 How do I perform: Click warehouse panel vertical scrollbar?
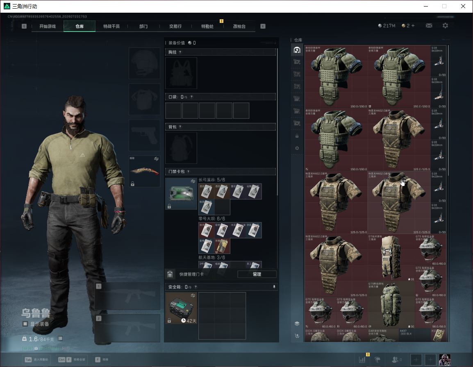click(x=448, y=110)
